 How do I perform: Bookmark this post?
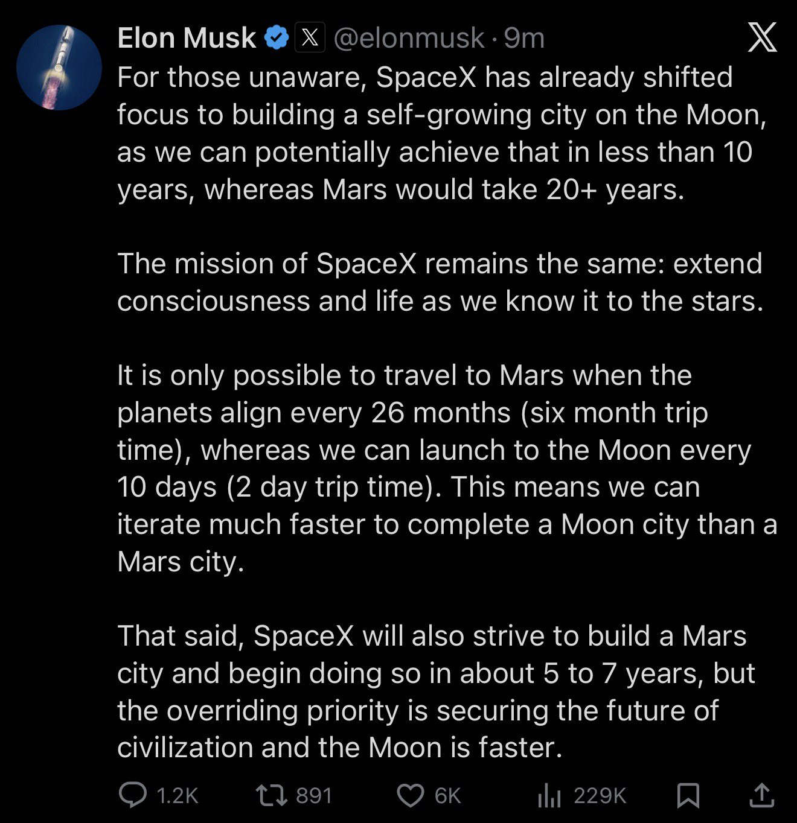click(x=688, y=795)
